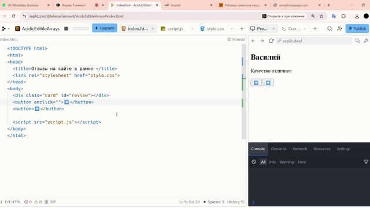Screen dimensions: 370x208
Task: Open Replit search magnifier icon
Action: click(x=330, y=28)
